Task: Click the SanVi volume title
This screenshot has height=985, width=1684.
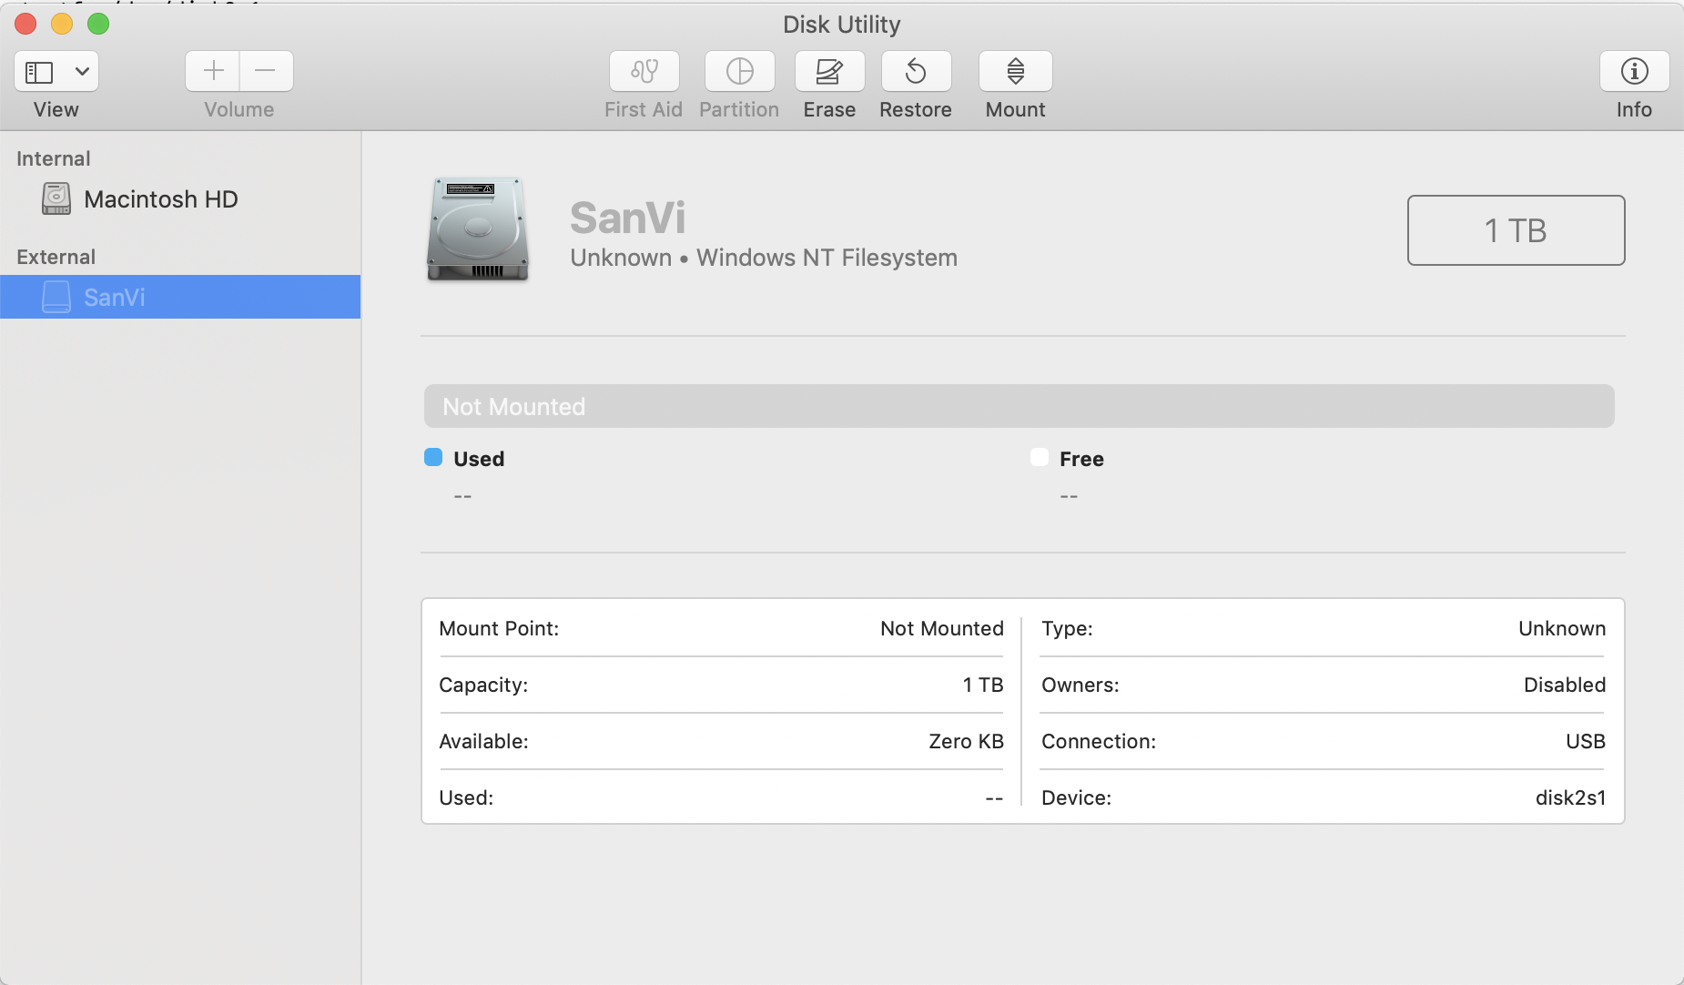Action: tap(627, 218)
